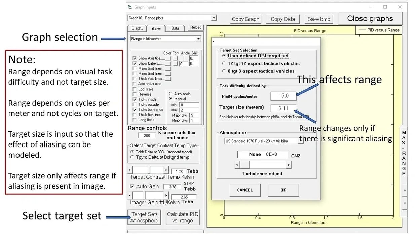Enable the Log scale checkbox
This screenshot has height=234, width=417.
[135, 89]
